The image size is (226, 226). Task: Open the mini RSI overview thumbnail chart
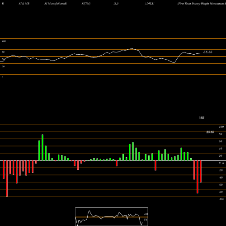112,217
